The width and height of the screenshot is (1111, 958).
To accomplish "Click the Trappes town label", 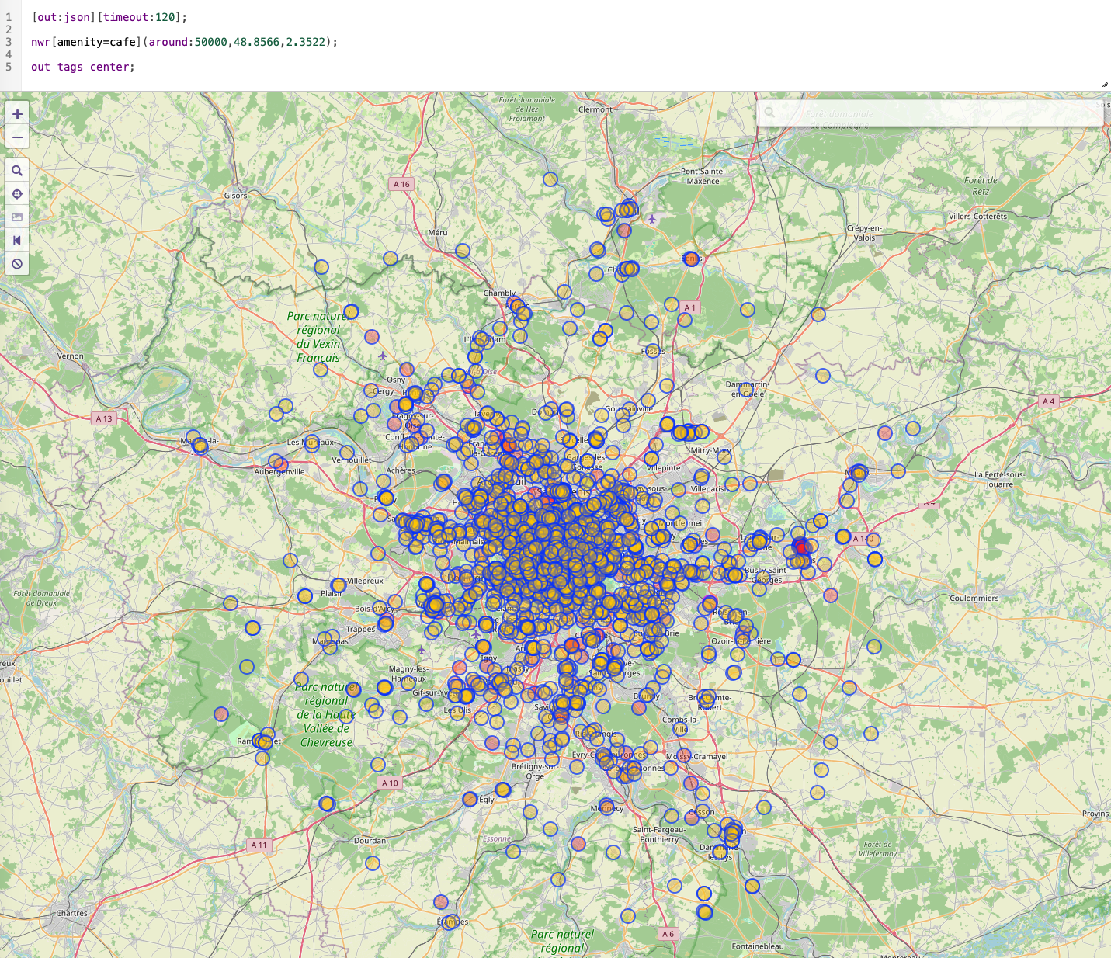I will coord(361,629).
